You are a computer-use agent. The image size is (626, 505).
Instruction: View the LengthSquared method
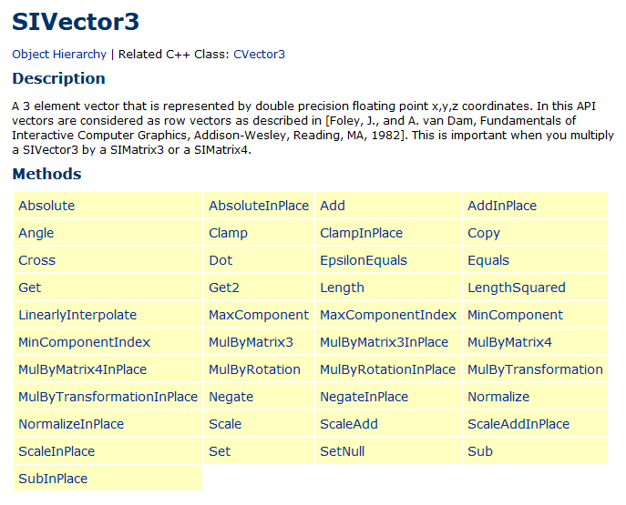click(x=517, y=288)
